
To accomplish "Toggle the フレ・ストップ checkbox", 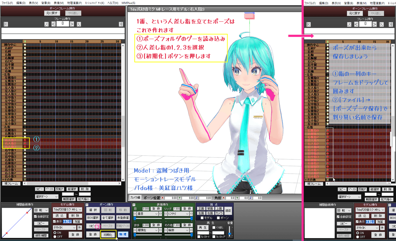I will click(x=214, y=237).
